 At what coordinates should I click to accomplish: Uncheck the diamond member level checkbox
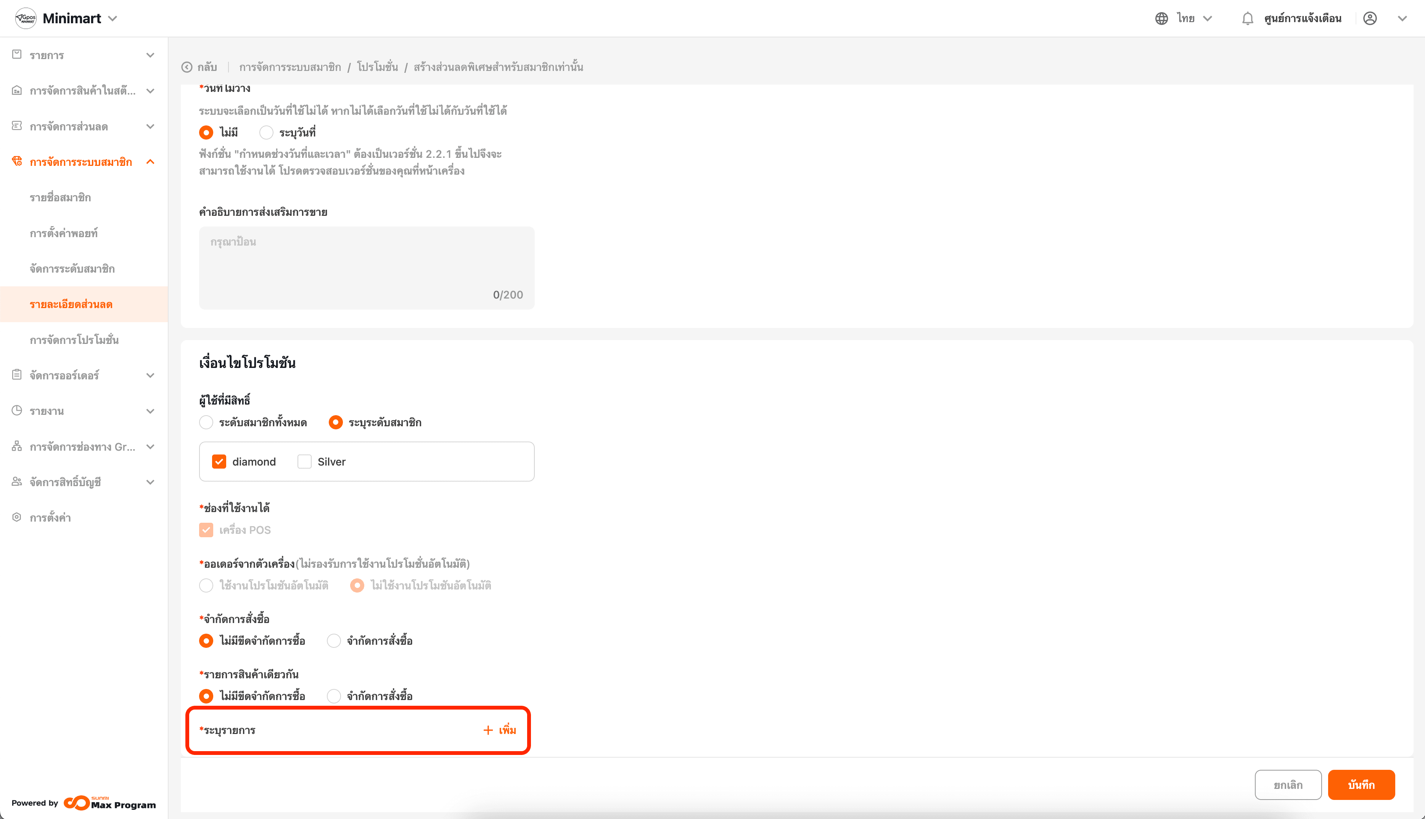(x=219, y=462)
